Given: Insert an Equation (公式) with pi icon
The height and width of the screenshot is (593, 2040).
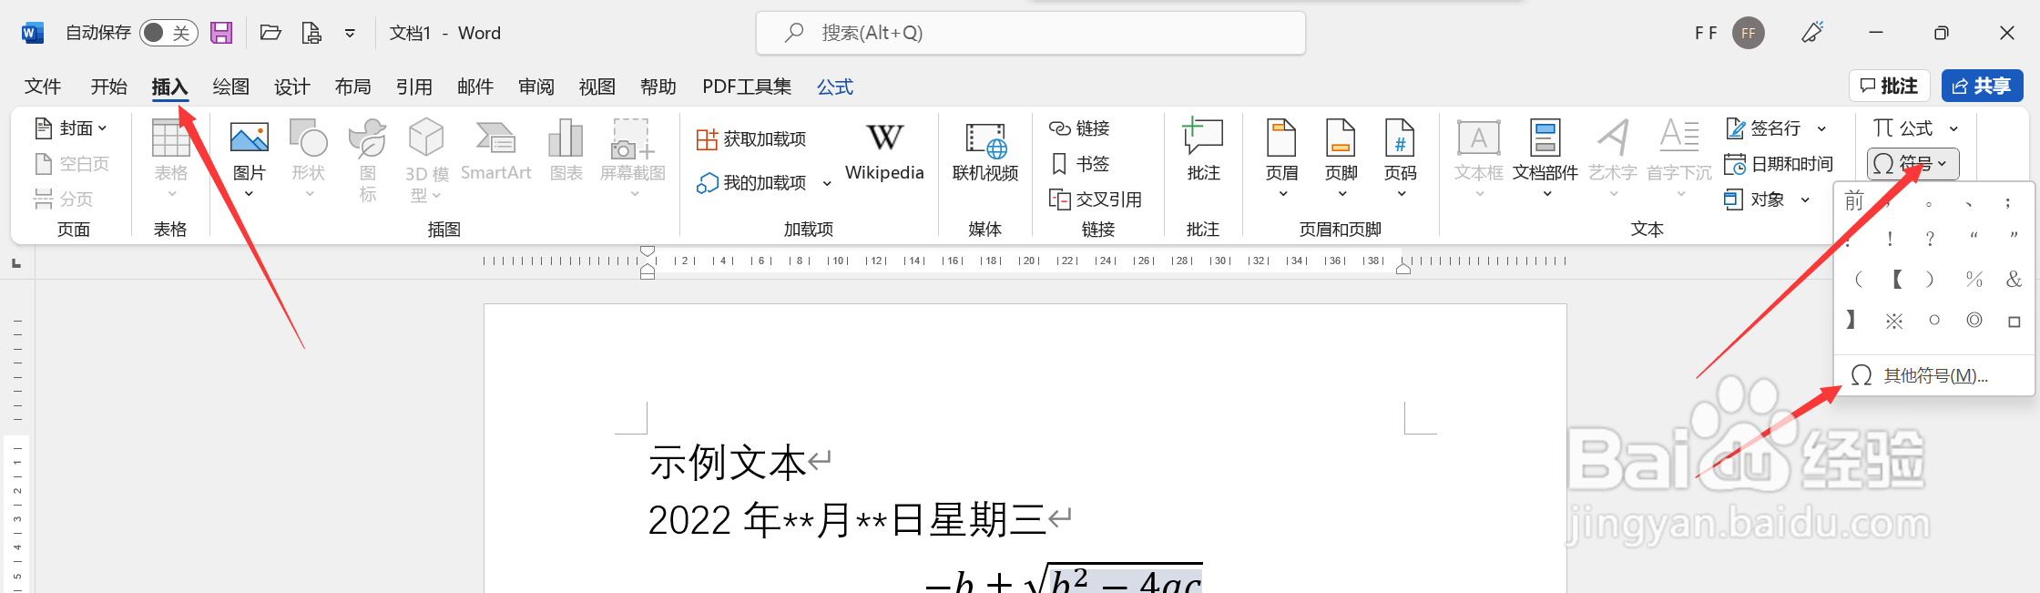Looking at the screenshot, I should coord(1902,128).
